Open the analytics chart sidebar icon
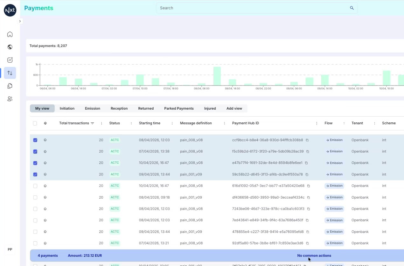The height and width of the screenshot is (266, 404). pos(10,60)
